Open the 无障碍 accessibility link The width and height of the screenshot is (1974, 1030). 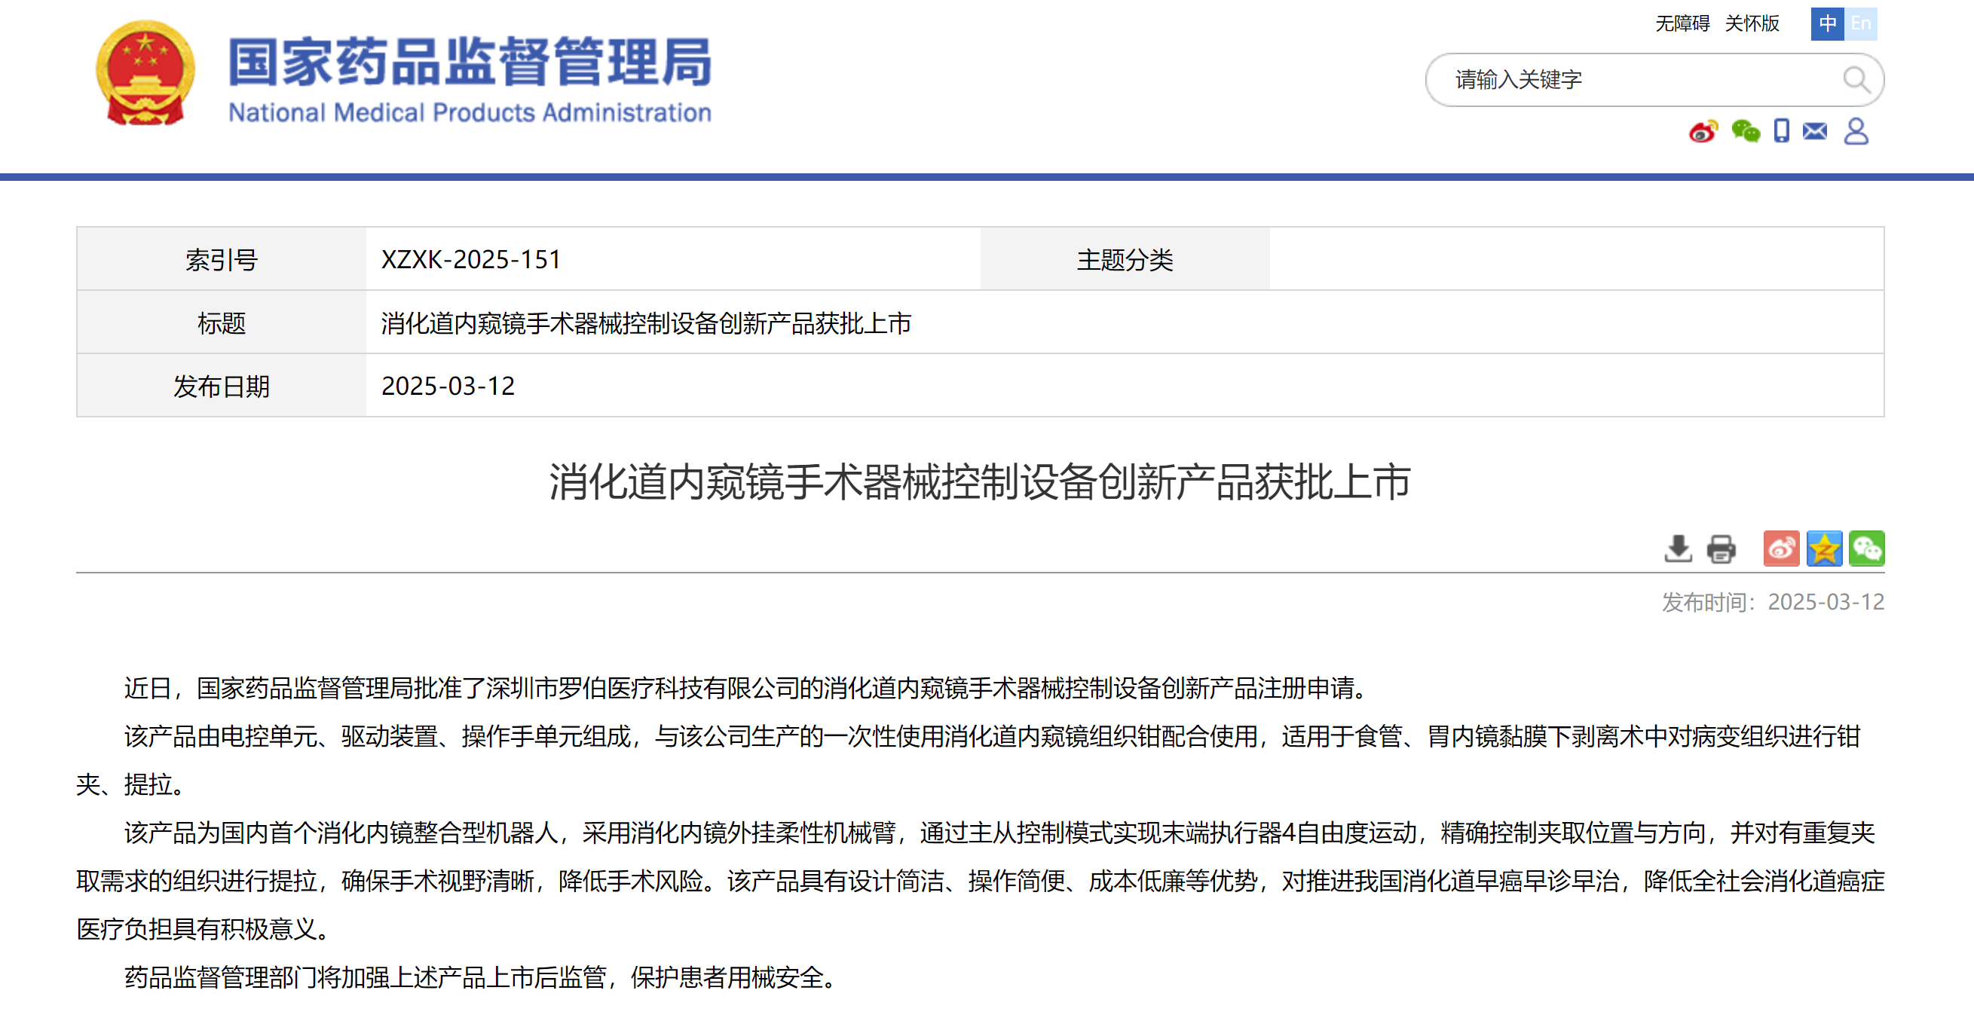(x=1682, y=24)
